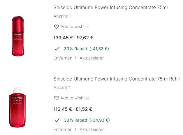Open Shiseido Ultimune Power Infusing Concentrate 75ml title
The image size is (183, 135).
coord(110,7)
